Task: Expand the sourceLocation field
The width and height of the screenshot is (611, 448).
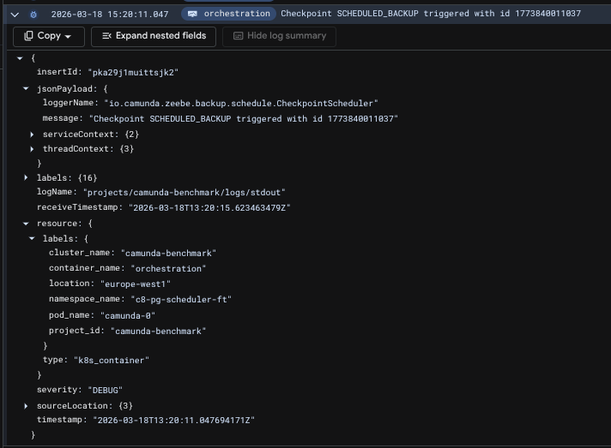Action: point(26,405)
